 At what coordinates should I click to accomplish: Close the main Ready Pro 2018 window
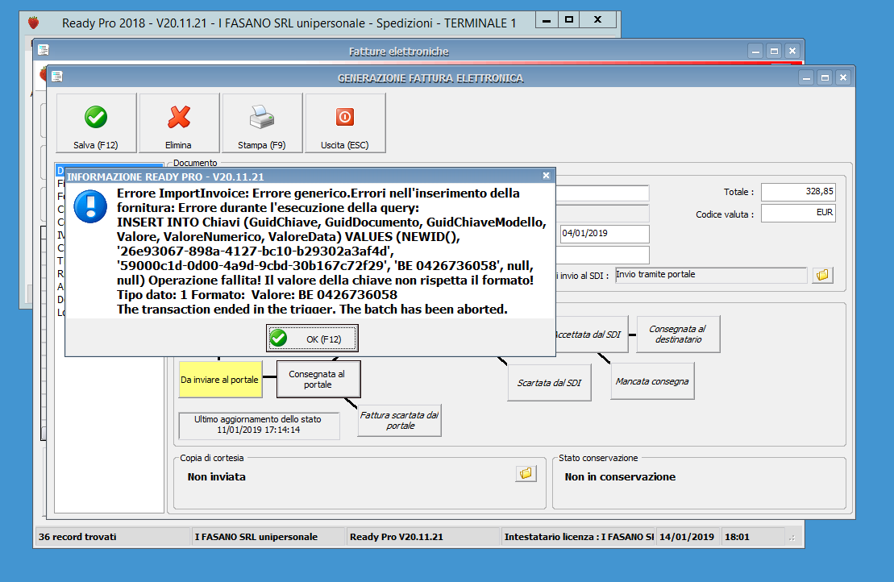point(597,20)
